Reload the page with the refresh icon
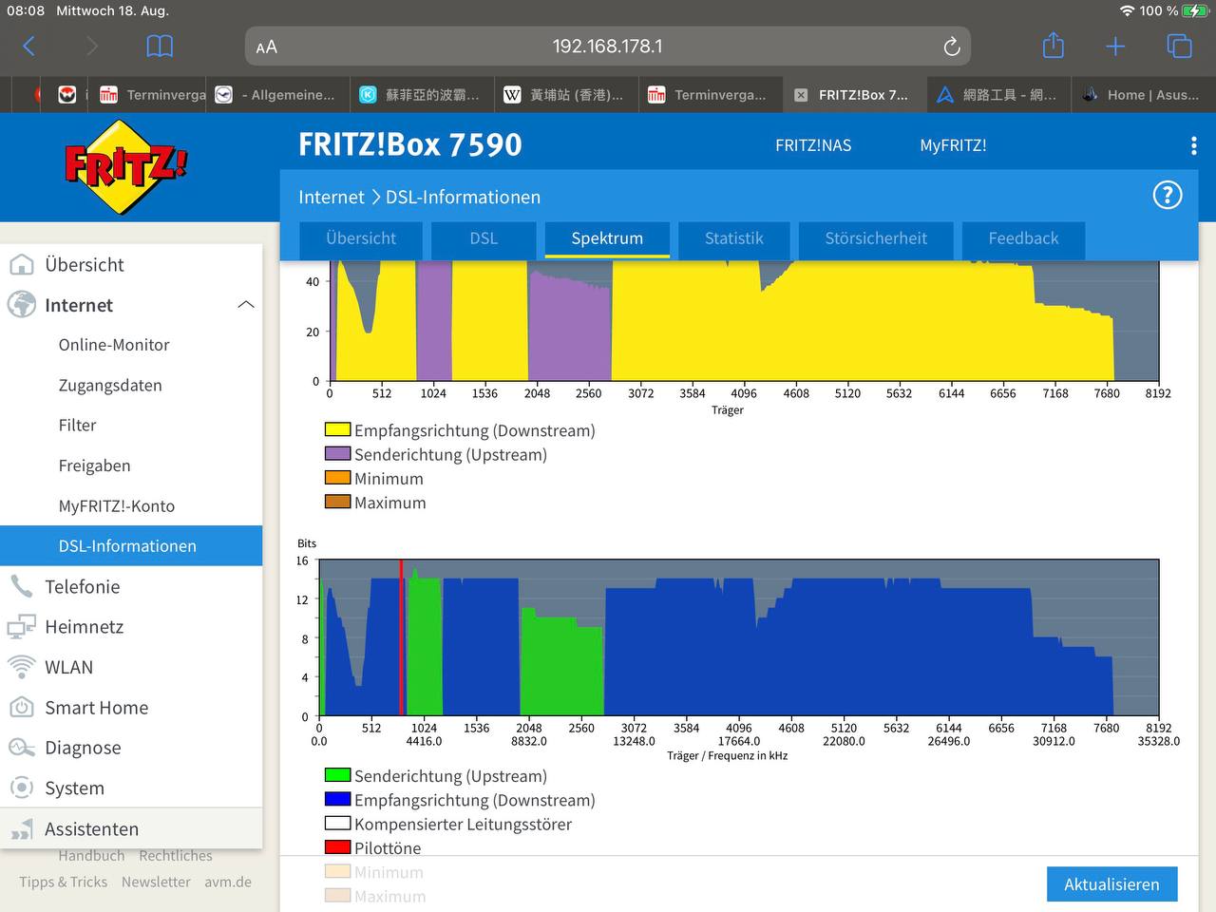Viewport: 1216px width, 912px height. click(x=951, y=47)
